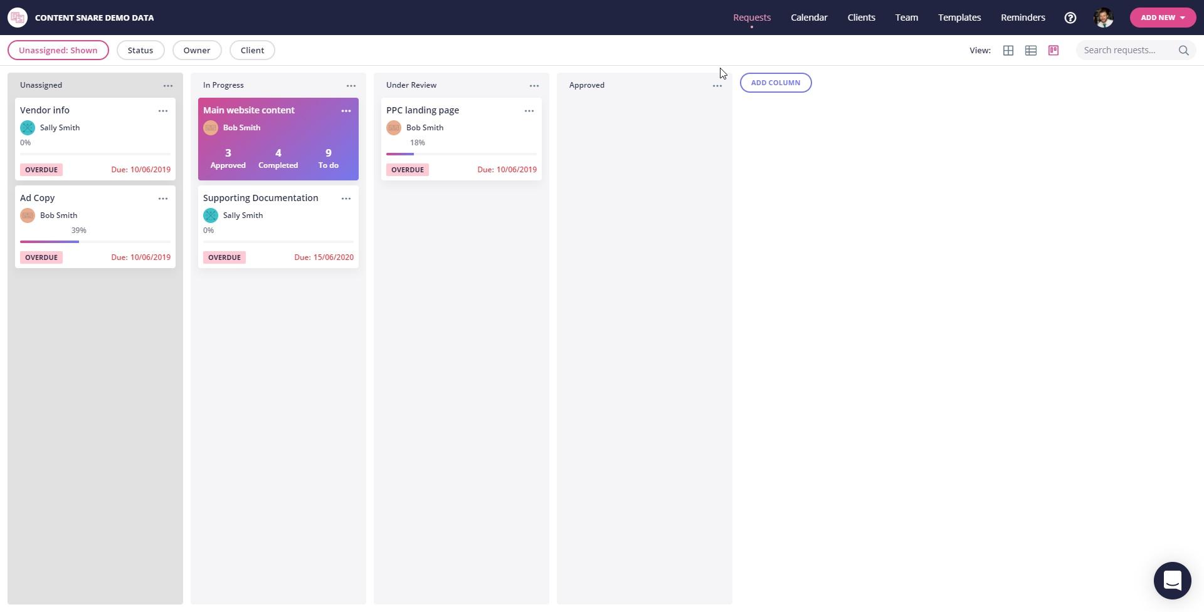Toggle the Unassigned: Shown filter
Image resolution: width=1204 pixels, height=612 pixels.
point(58,50)
